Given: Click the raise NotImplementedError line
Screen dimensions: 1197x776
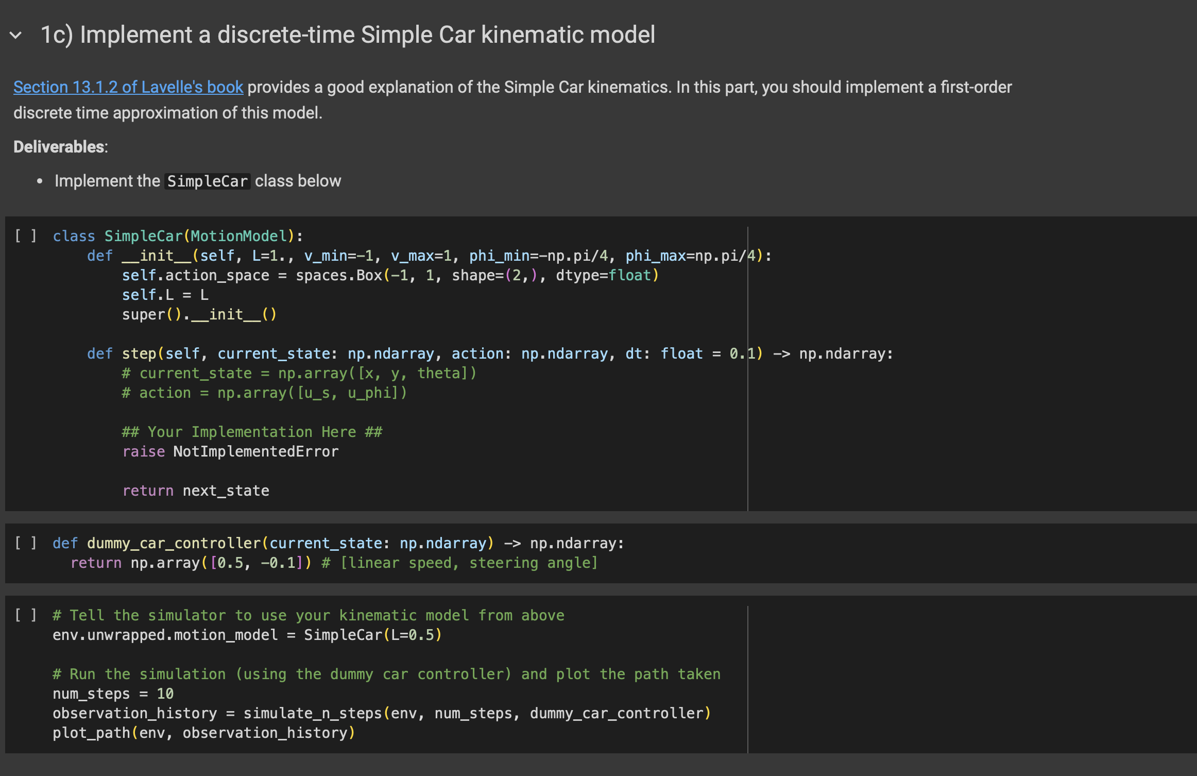Looking at the screenshot, I should coord(230,451).
